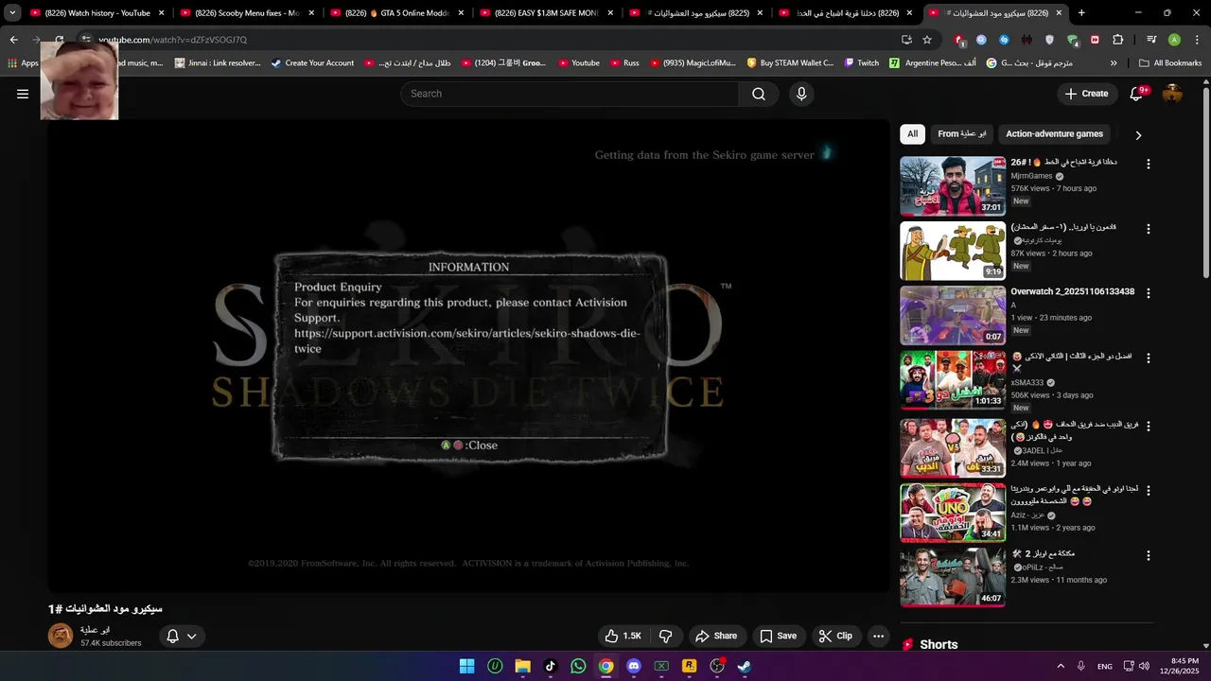Switch to the GTA 5 Online Modding tab

coord(397,13)
